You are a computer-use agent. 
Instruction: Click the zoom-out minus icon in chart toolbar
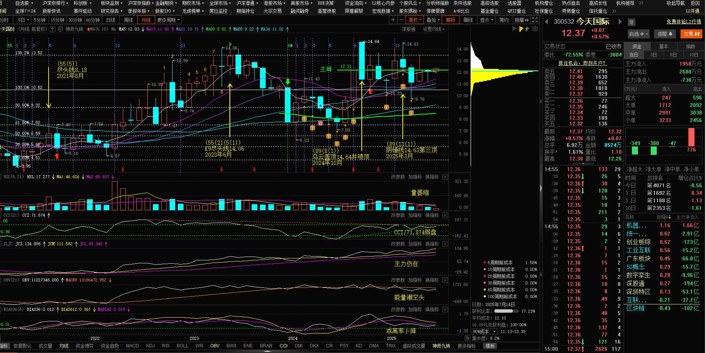[x=401, y=20]
